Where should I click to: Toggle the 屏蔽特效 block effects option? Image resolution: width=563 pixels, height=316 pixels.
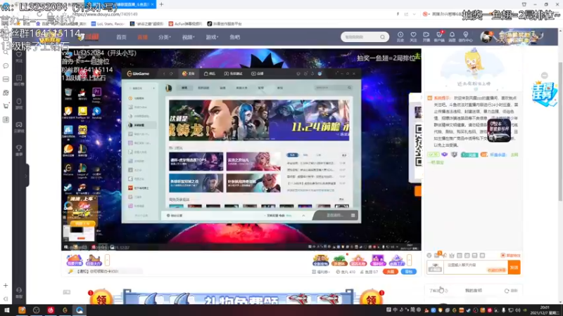point(511,256)
